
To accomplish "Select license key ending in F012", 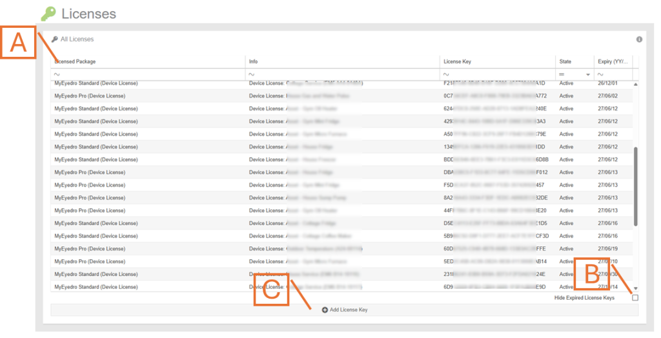I will click(496, 172).
